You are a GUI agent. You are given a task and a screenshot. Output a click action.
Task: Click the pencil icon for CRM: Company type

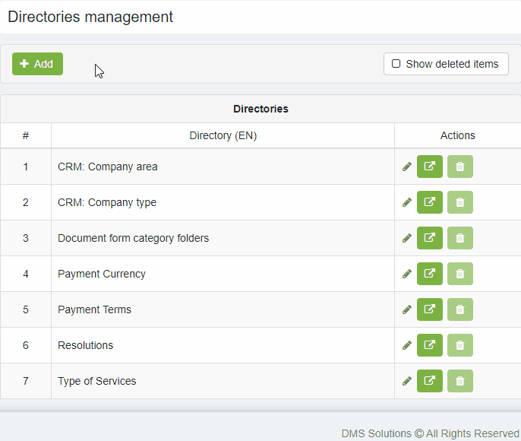[407, 202]
